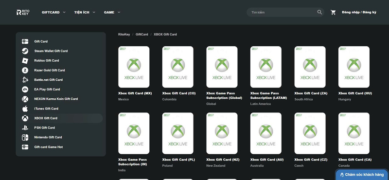Click the Razer Gold icon
Viewport: 389px width, 180px height.
(x=25, y=70)
